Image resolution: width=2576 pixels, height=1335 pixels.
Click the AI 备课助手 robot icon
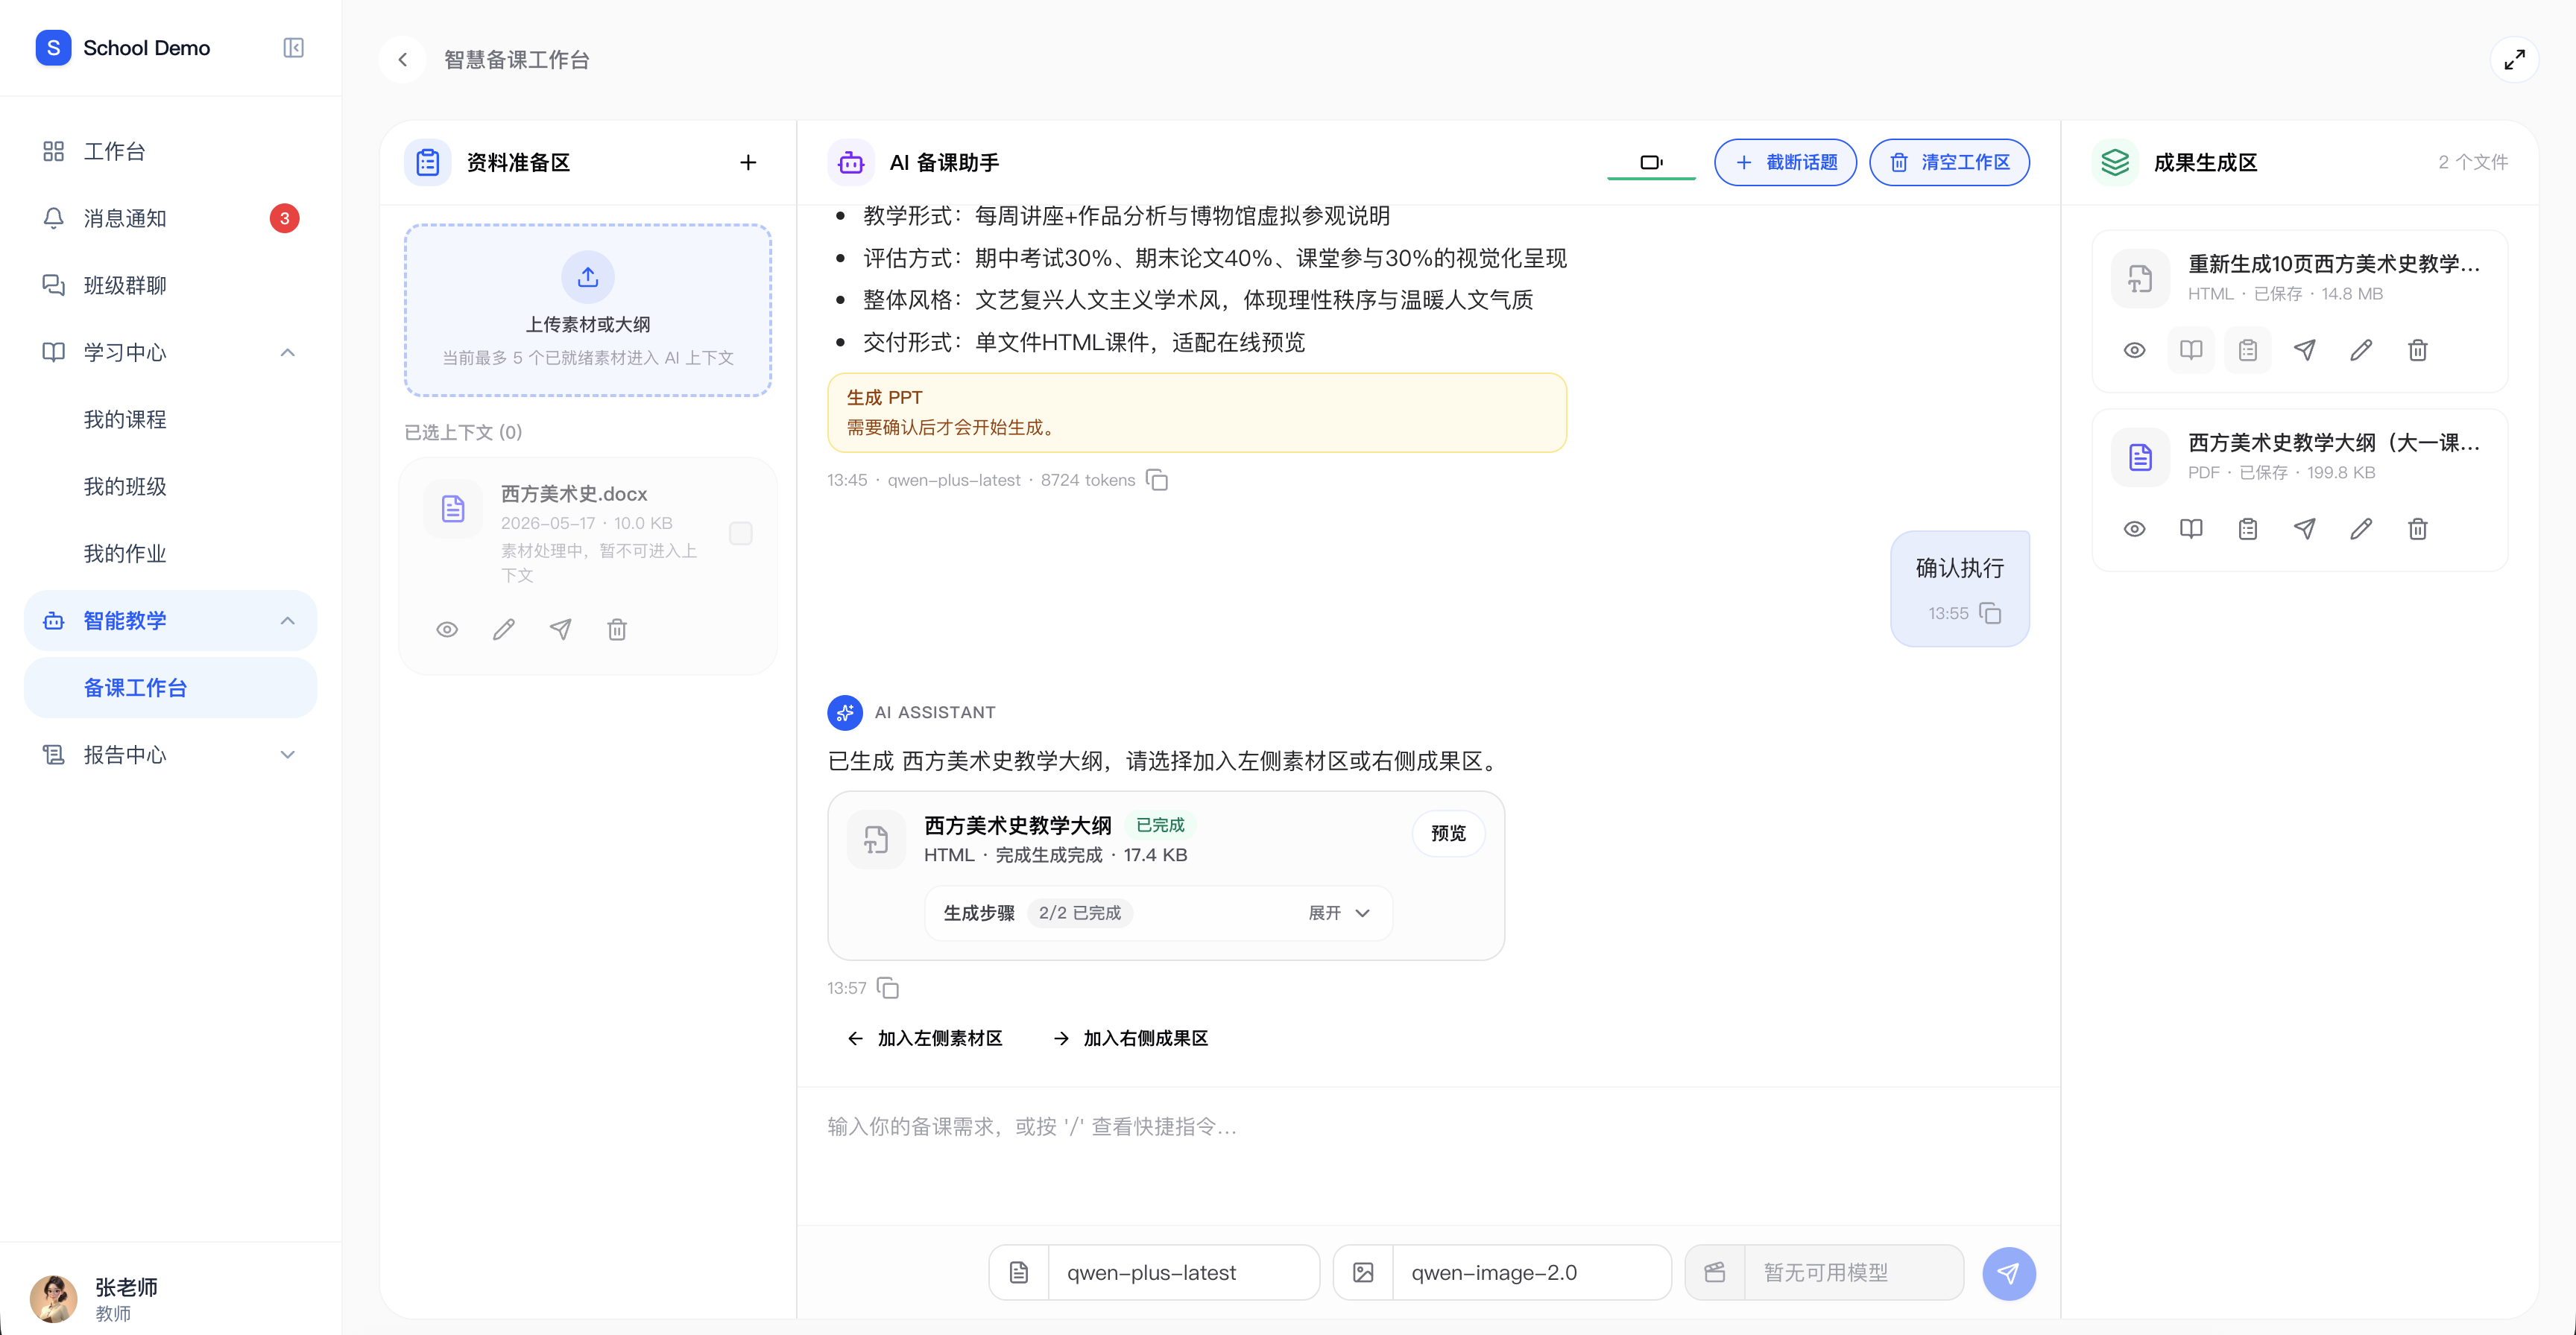851,162
